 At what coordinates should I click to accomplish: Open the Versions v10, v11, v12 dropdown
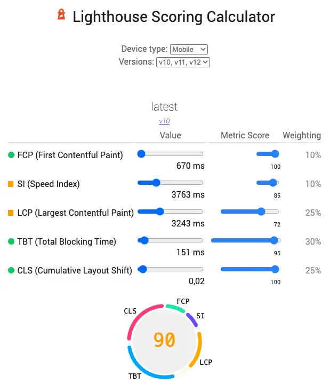tap(183, 62)
